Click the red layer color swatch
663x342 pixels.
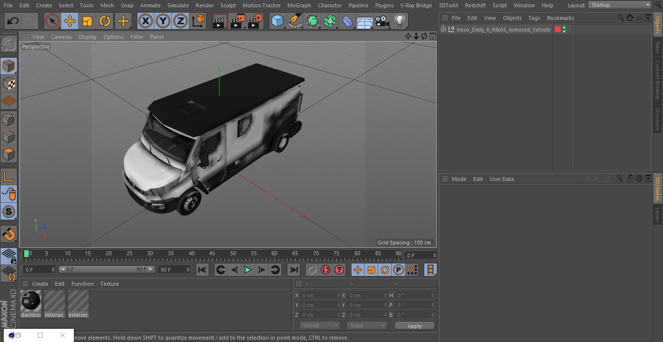[x=558, y=30]
